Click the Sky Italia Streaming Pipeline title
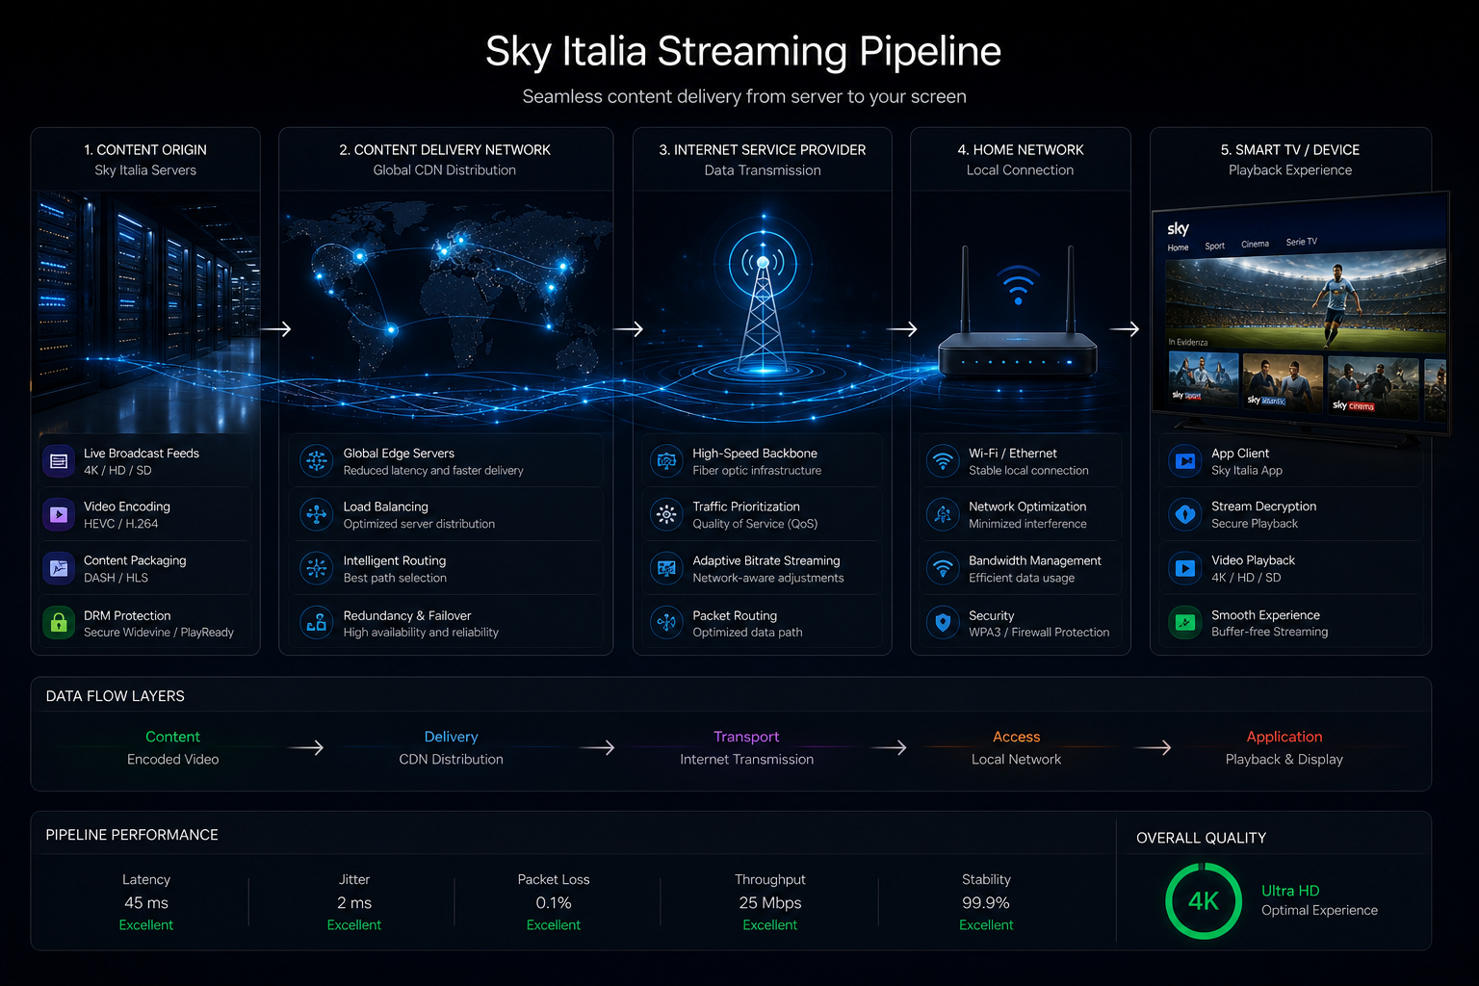1479x986 pixels. point(743,51)
